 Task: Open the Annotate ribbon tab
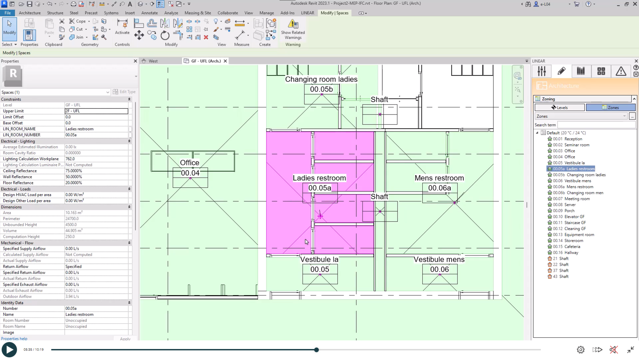click(150, 13)
